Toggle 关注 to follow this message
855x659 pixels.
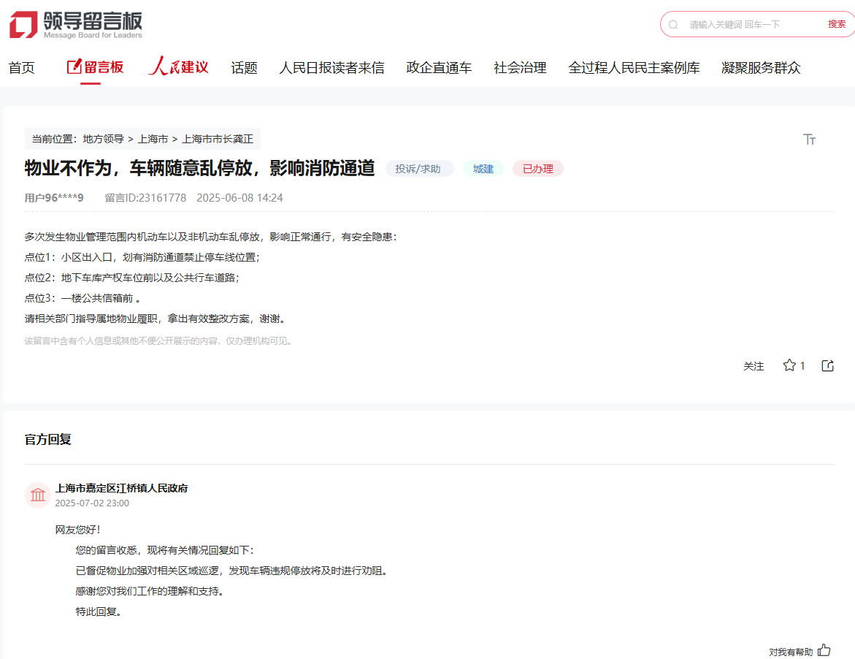[x=754, y=366]
